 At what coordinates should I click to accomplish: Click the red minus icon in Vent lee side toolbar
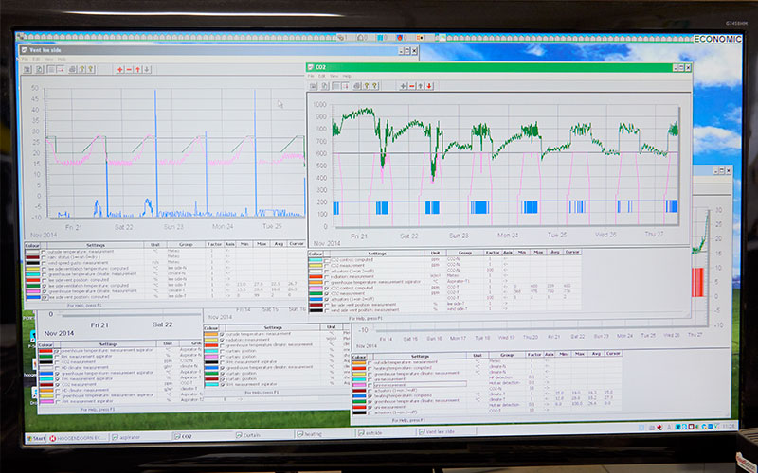click(129, 69)
